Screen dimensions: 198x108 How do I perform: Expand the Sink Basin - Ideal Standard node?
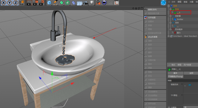point(168,36)
